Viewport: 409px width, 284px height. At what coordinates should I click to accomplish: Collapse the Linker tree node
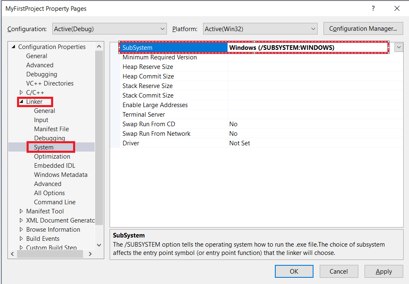tap(22, 101)
